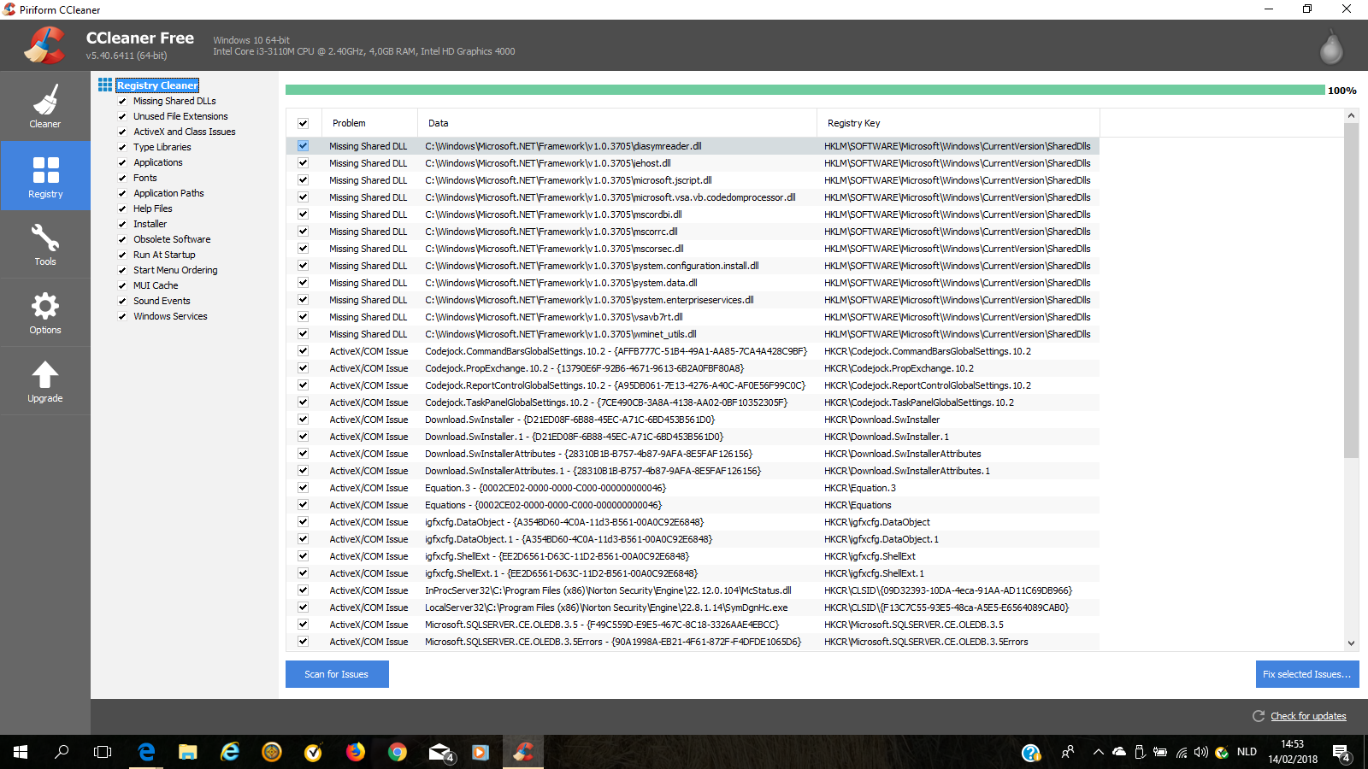Select the McStatus.dll InProcServer32 row
Screen dimensions: 1368x769
coord(693,590)
